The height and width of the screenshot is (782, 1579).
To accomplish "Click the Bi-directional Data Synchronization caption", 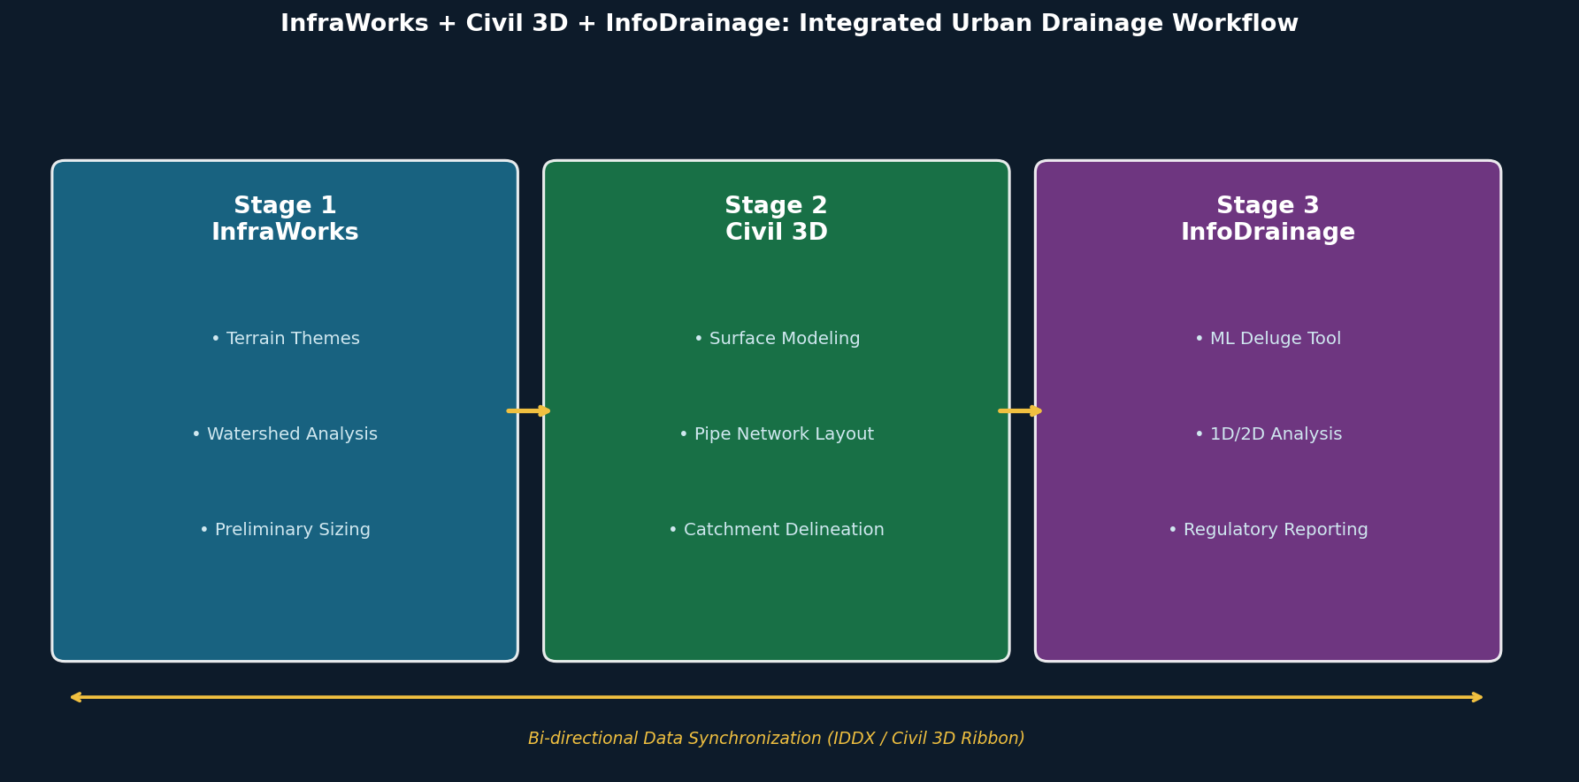I will pos(777,739).
